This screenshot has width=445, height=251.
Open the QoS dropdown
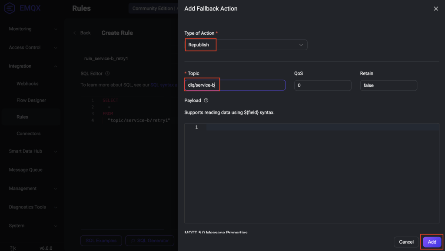[x=322, y=85]
